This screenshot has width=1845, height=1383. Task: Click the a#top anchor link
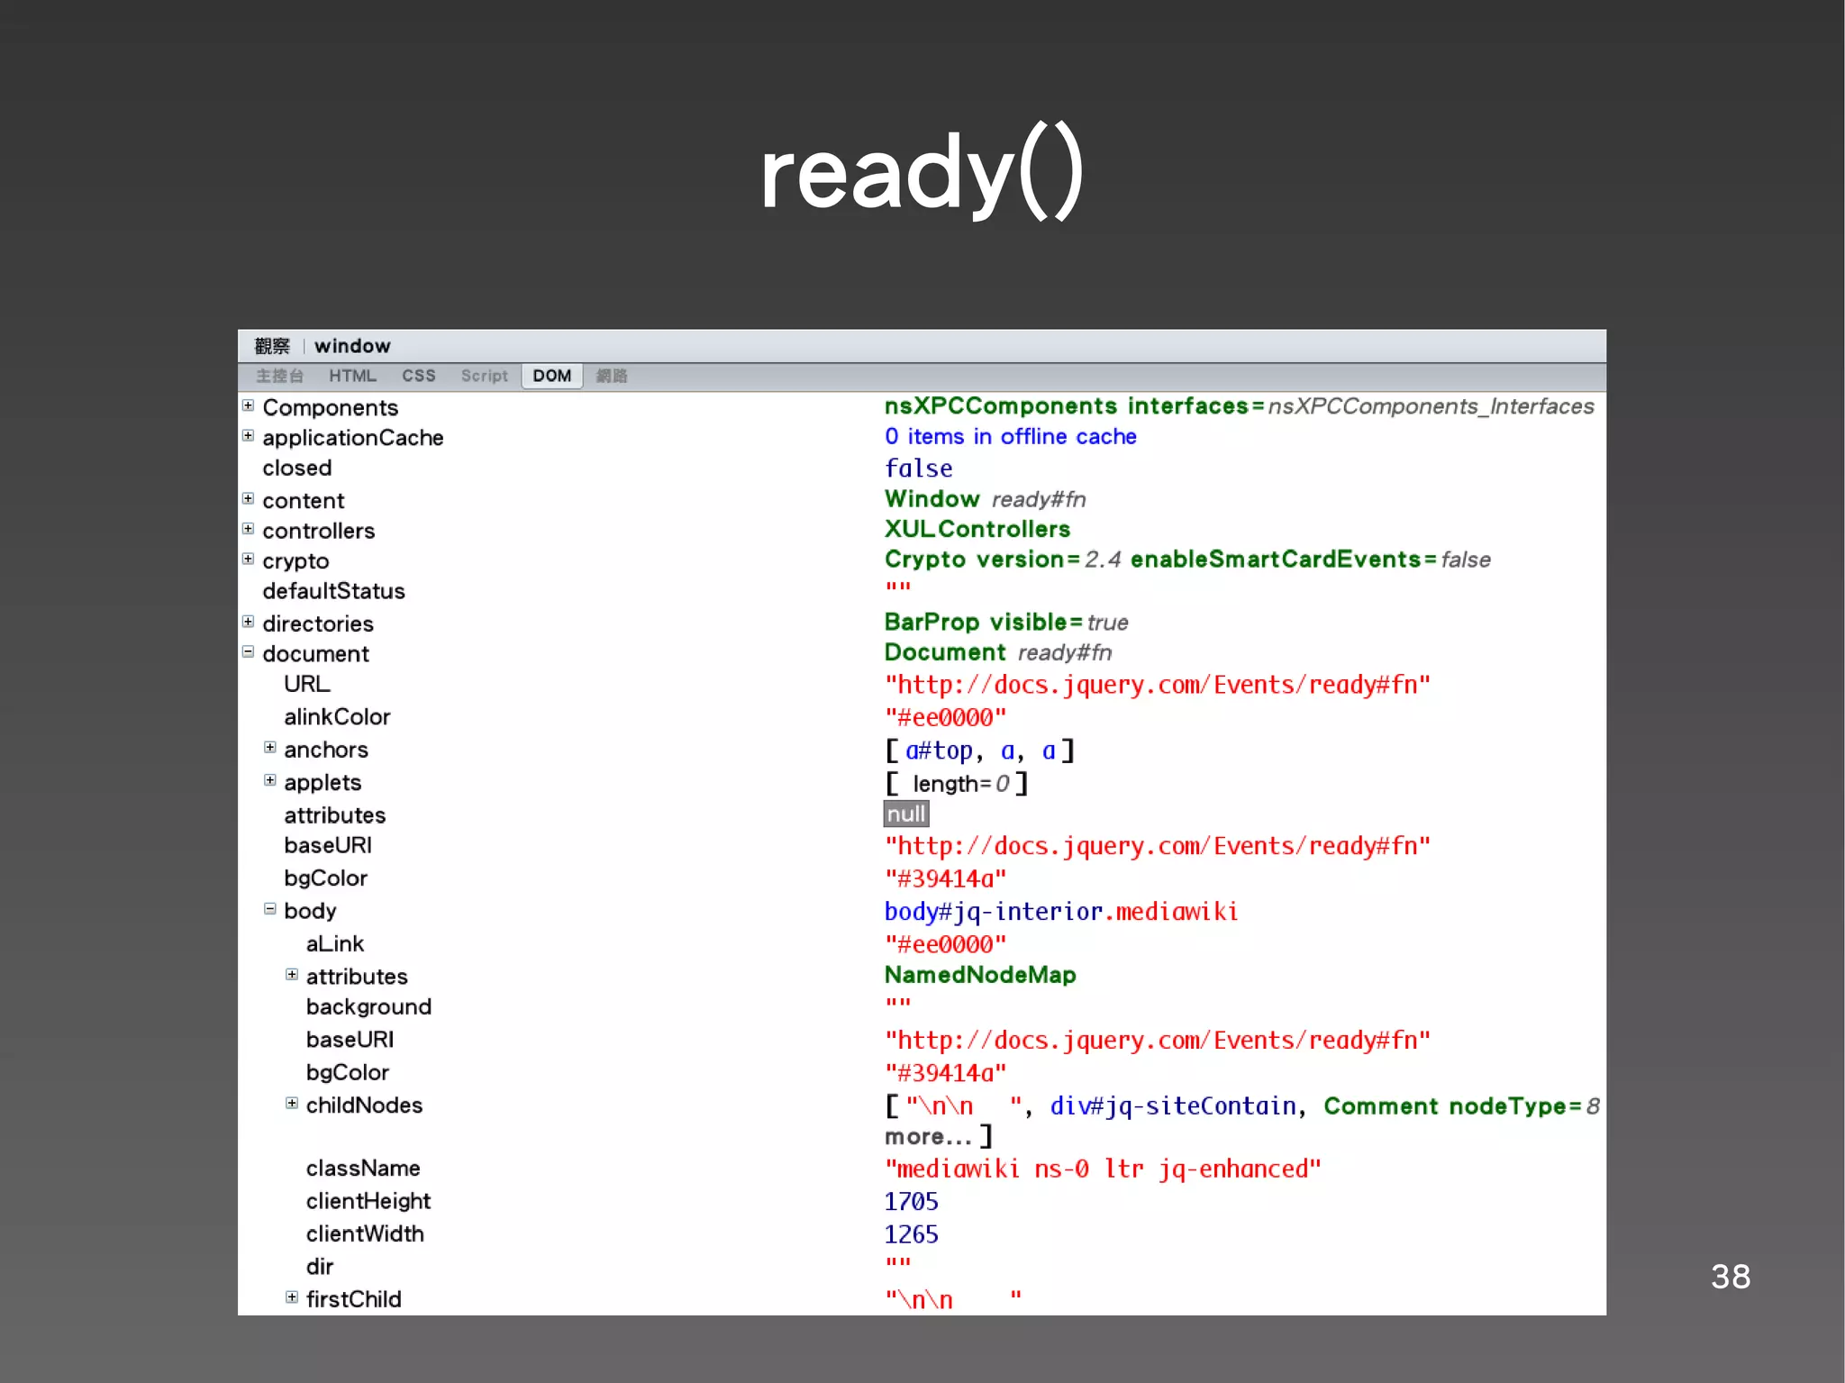tap(939, 751)
